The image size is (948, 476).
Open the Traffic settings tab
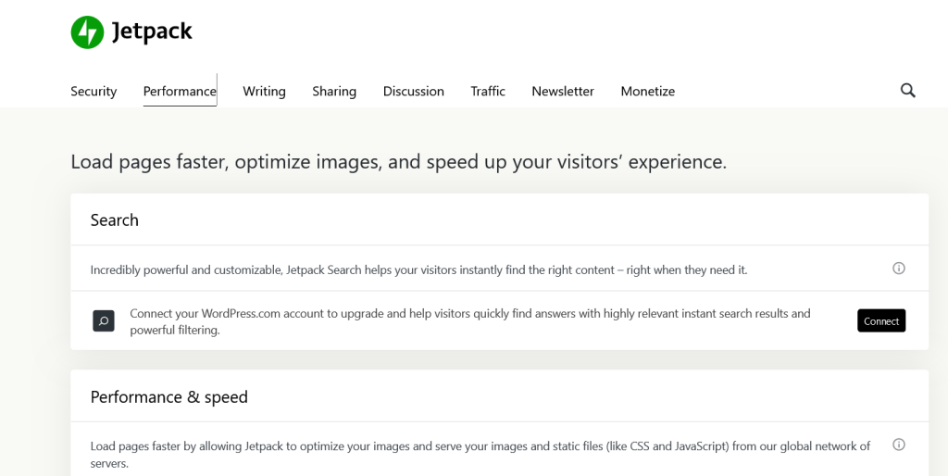pos(488,92)
